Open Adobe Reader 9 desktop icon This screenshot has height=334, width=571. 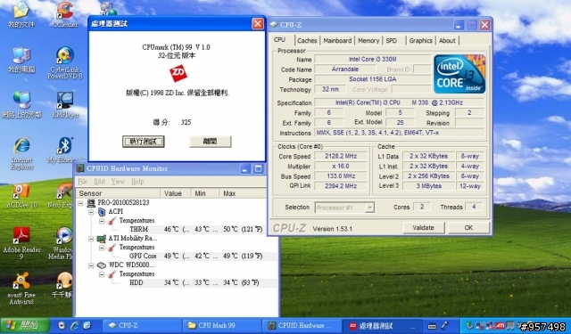[21, 243]
